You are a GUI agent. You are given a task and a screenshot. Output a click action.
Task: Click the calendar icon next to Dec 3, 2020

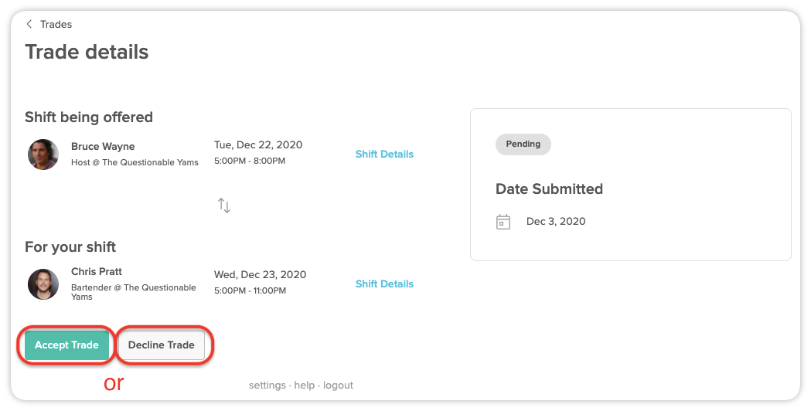[x=503, y=222]
